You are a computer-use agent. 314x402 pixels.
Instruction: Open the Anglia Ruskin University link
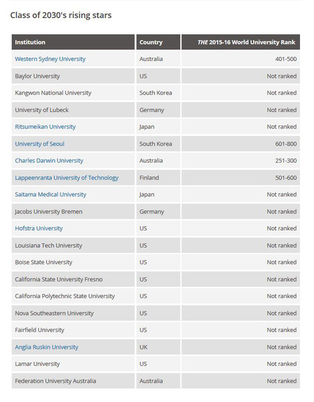tap(47, 347)
